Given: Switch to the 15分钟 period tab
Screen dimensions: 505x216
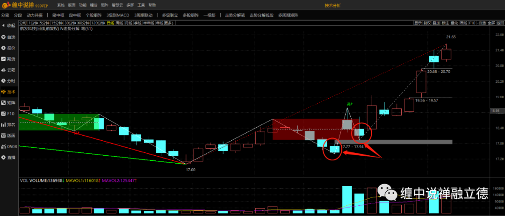Looking at the screenshot, I should pyautogui.click(x=57, y=23).
